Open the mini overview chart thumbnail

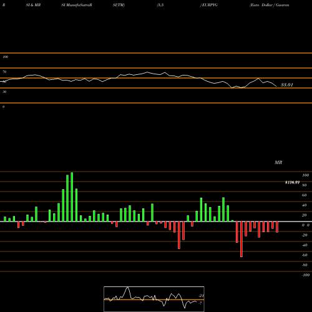tap(154, 299)
